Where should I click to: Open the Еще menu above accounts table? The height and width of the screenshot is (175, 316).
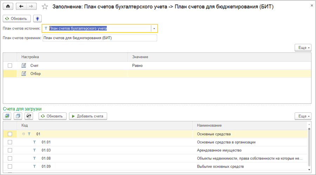[302, 116]
